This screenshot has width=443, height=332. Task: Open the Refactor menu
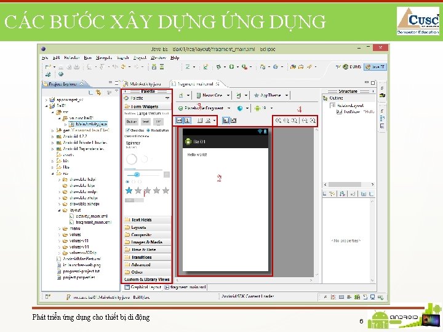tap(72, 58)
